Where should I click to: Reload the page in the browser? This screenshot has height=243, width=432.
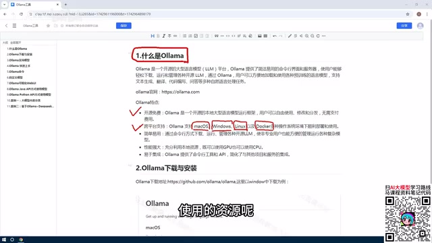click(21, 14)
